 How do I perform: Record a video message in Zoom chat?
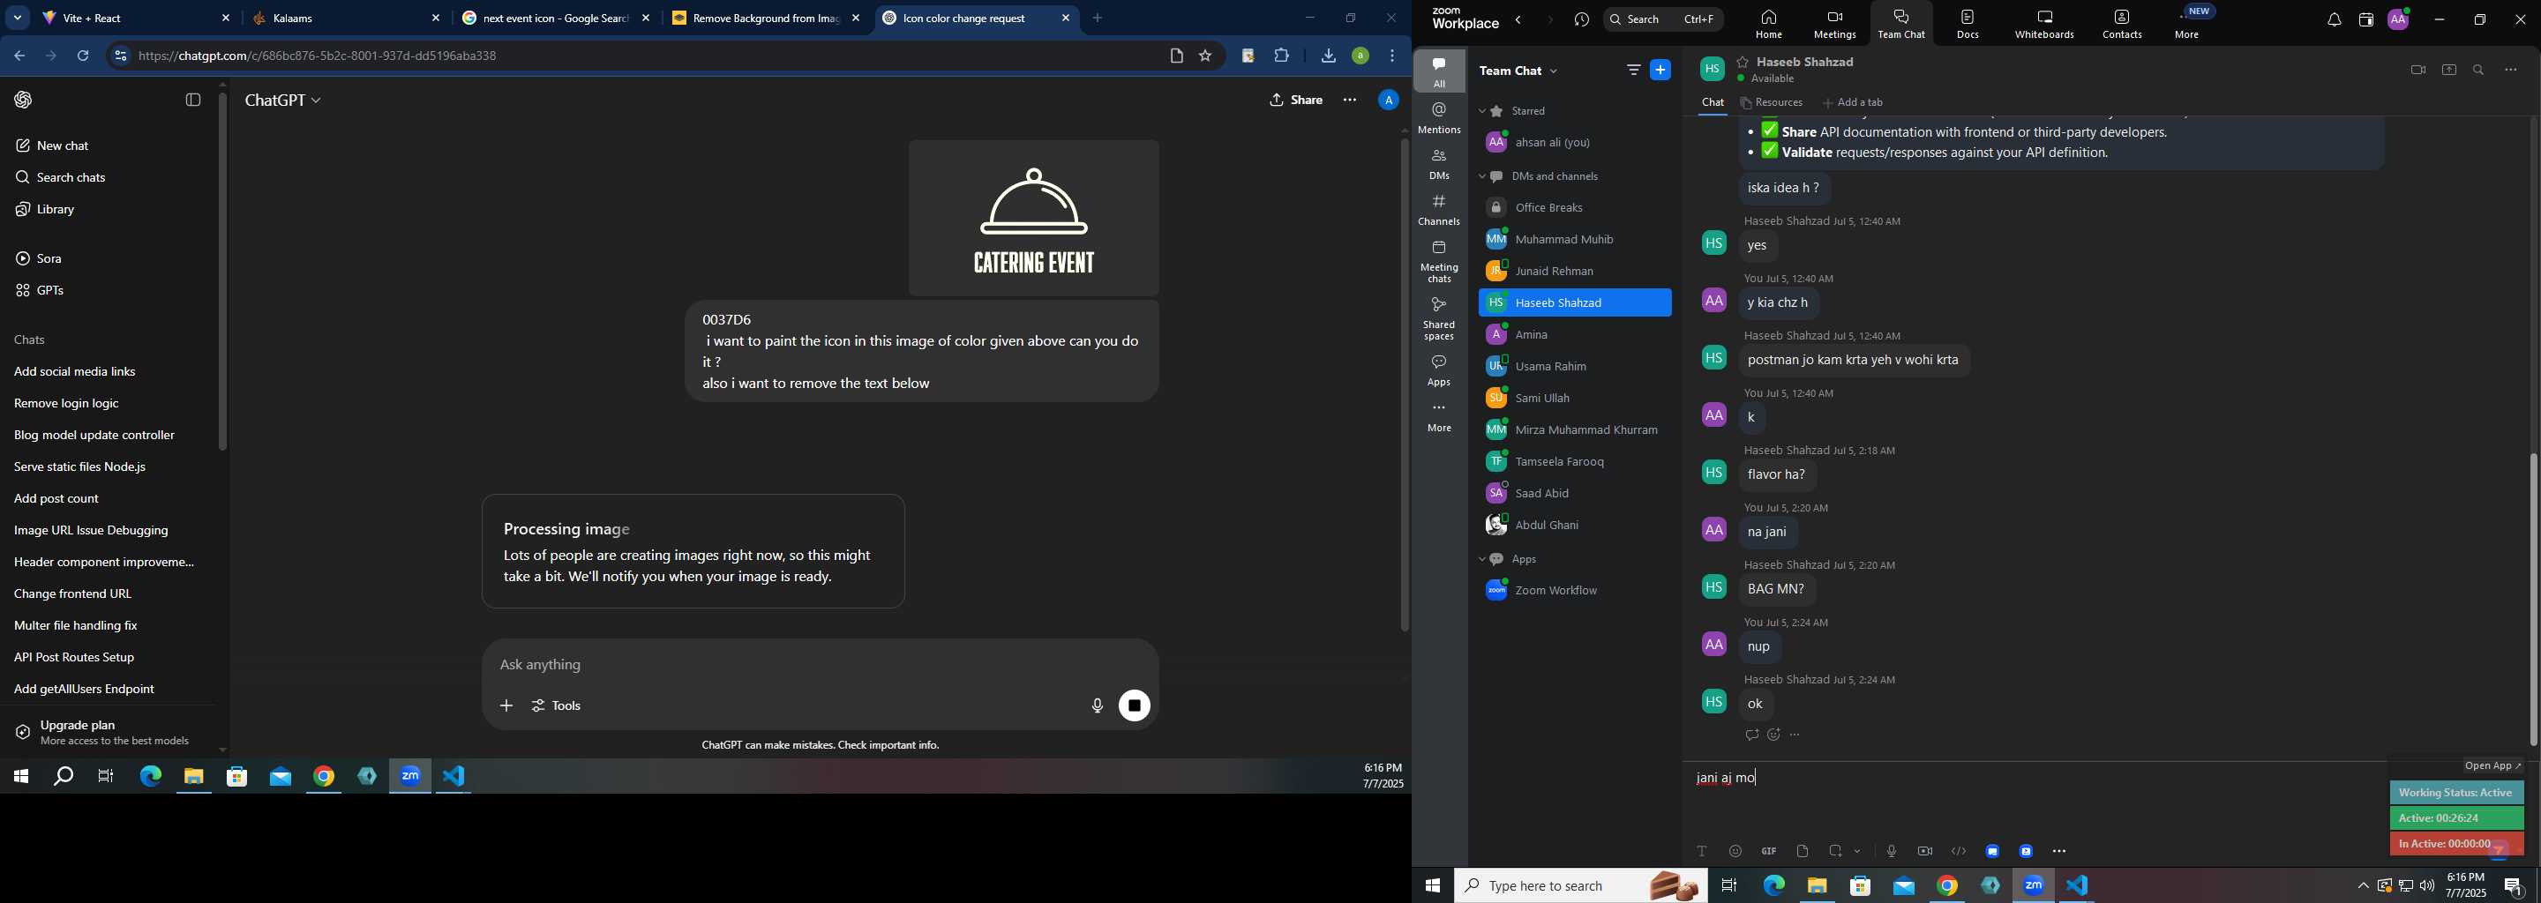(x=1924, y=851)
